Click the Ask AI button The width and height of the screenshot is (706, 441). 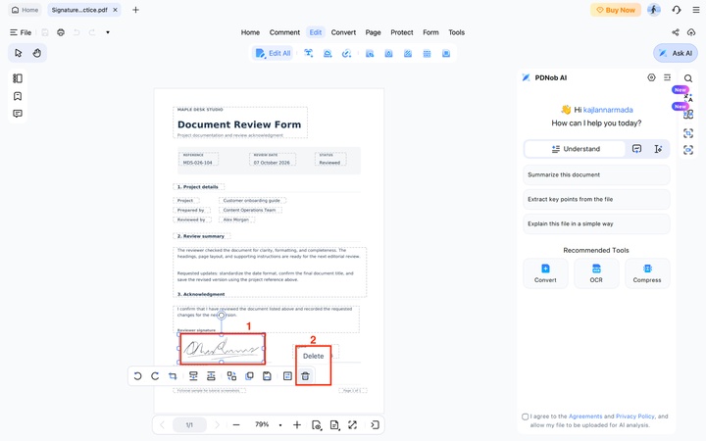676,53
